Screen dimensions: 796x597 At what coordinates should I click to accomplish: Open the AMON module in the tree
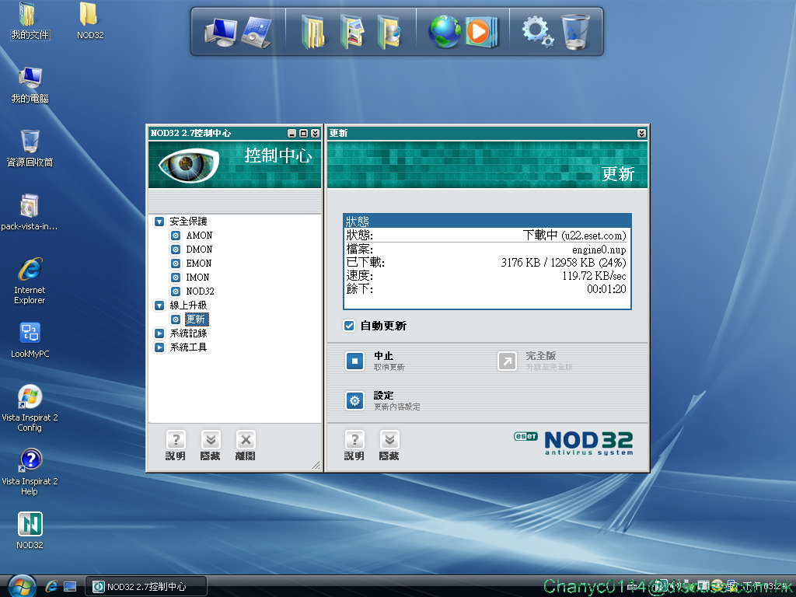click(x=199, y=236)
